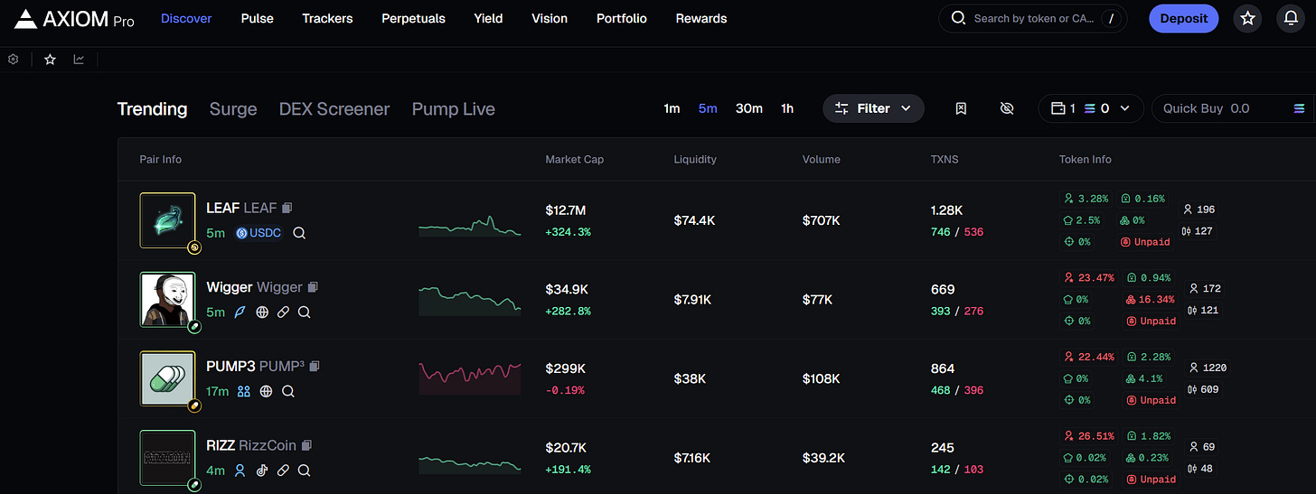Open the Filter dropdown
This screenshot has height=494, width=1316.
click(x=873, y=108)
